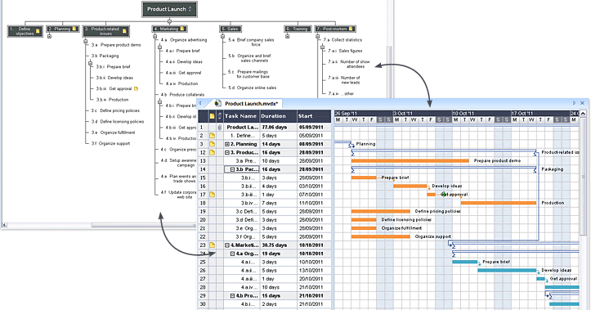Open note icon on Product-related issues node
The height and width of the screenshot is (310, 591).
tap(124, 31)
